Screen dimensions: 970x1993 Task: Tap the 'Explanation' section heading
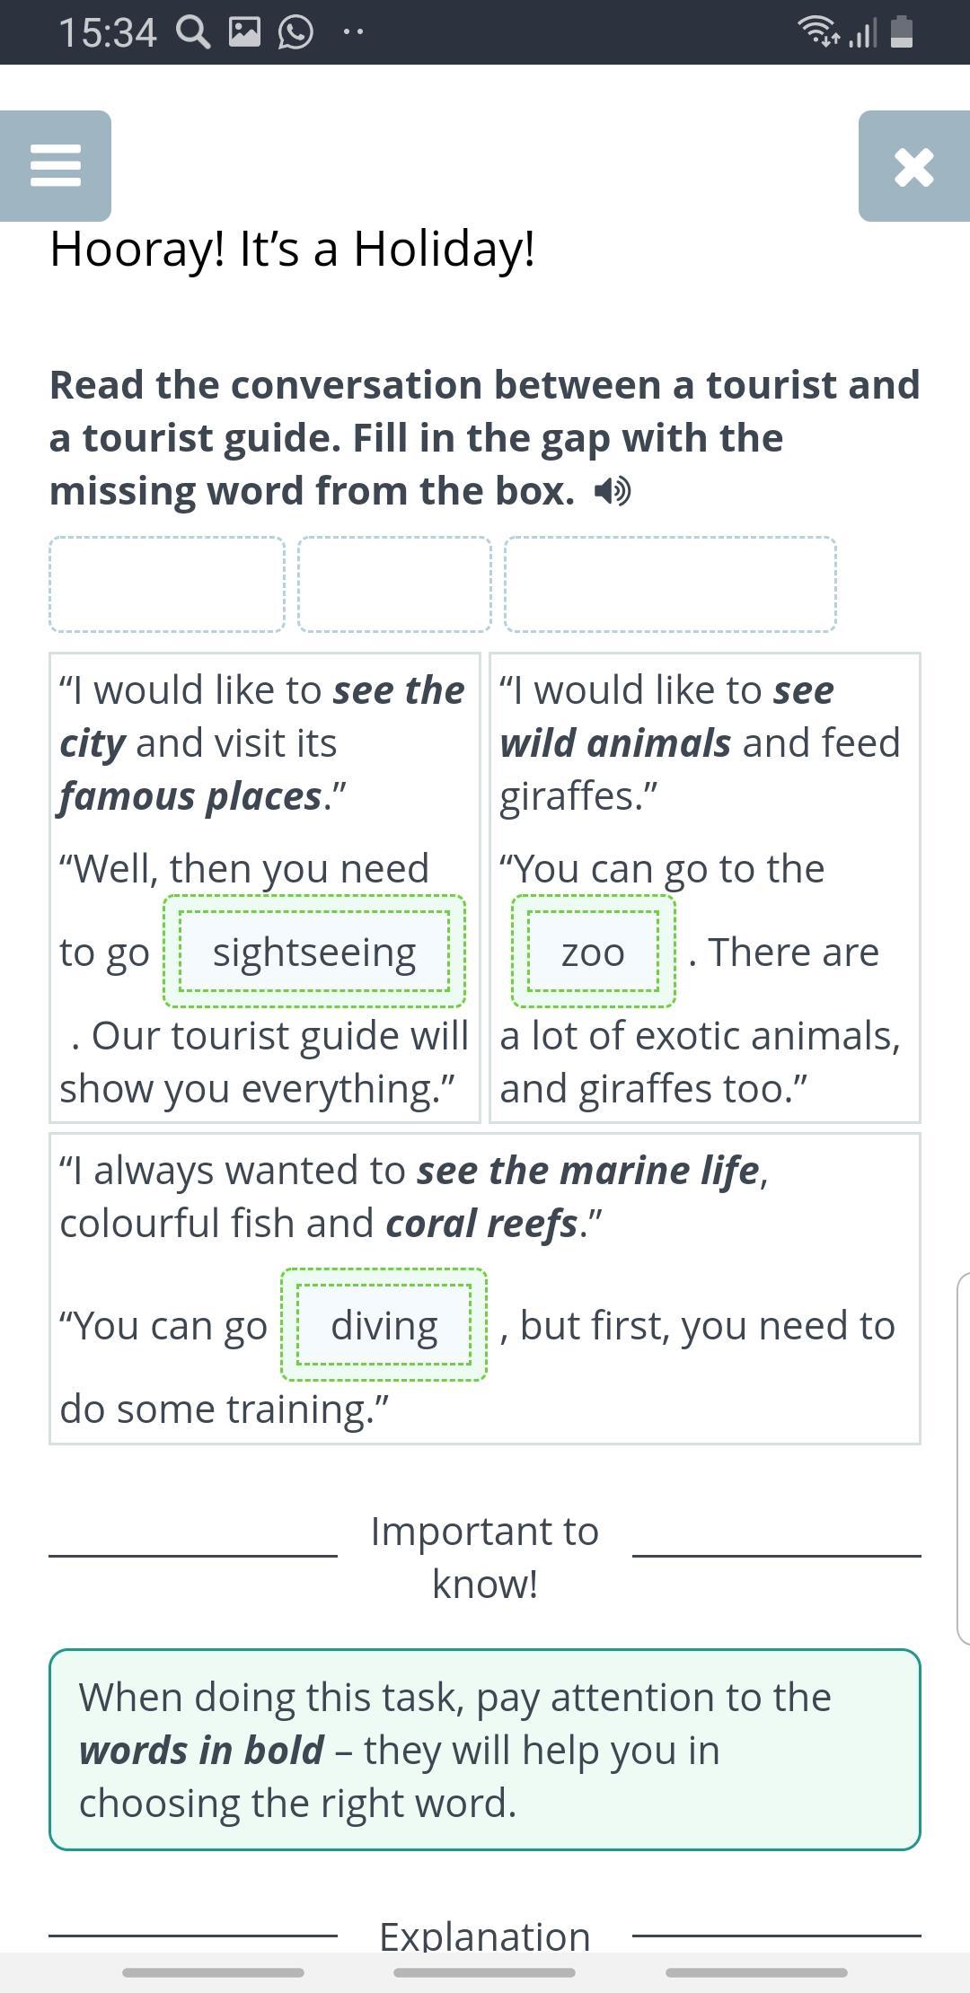coord(485,1936)
